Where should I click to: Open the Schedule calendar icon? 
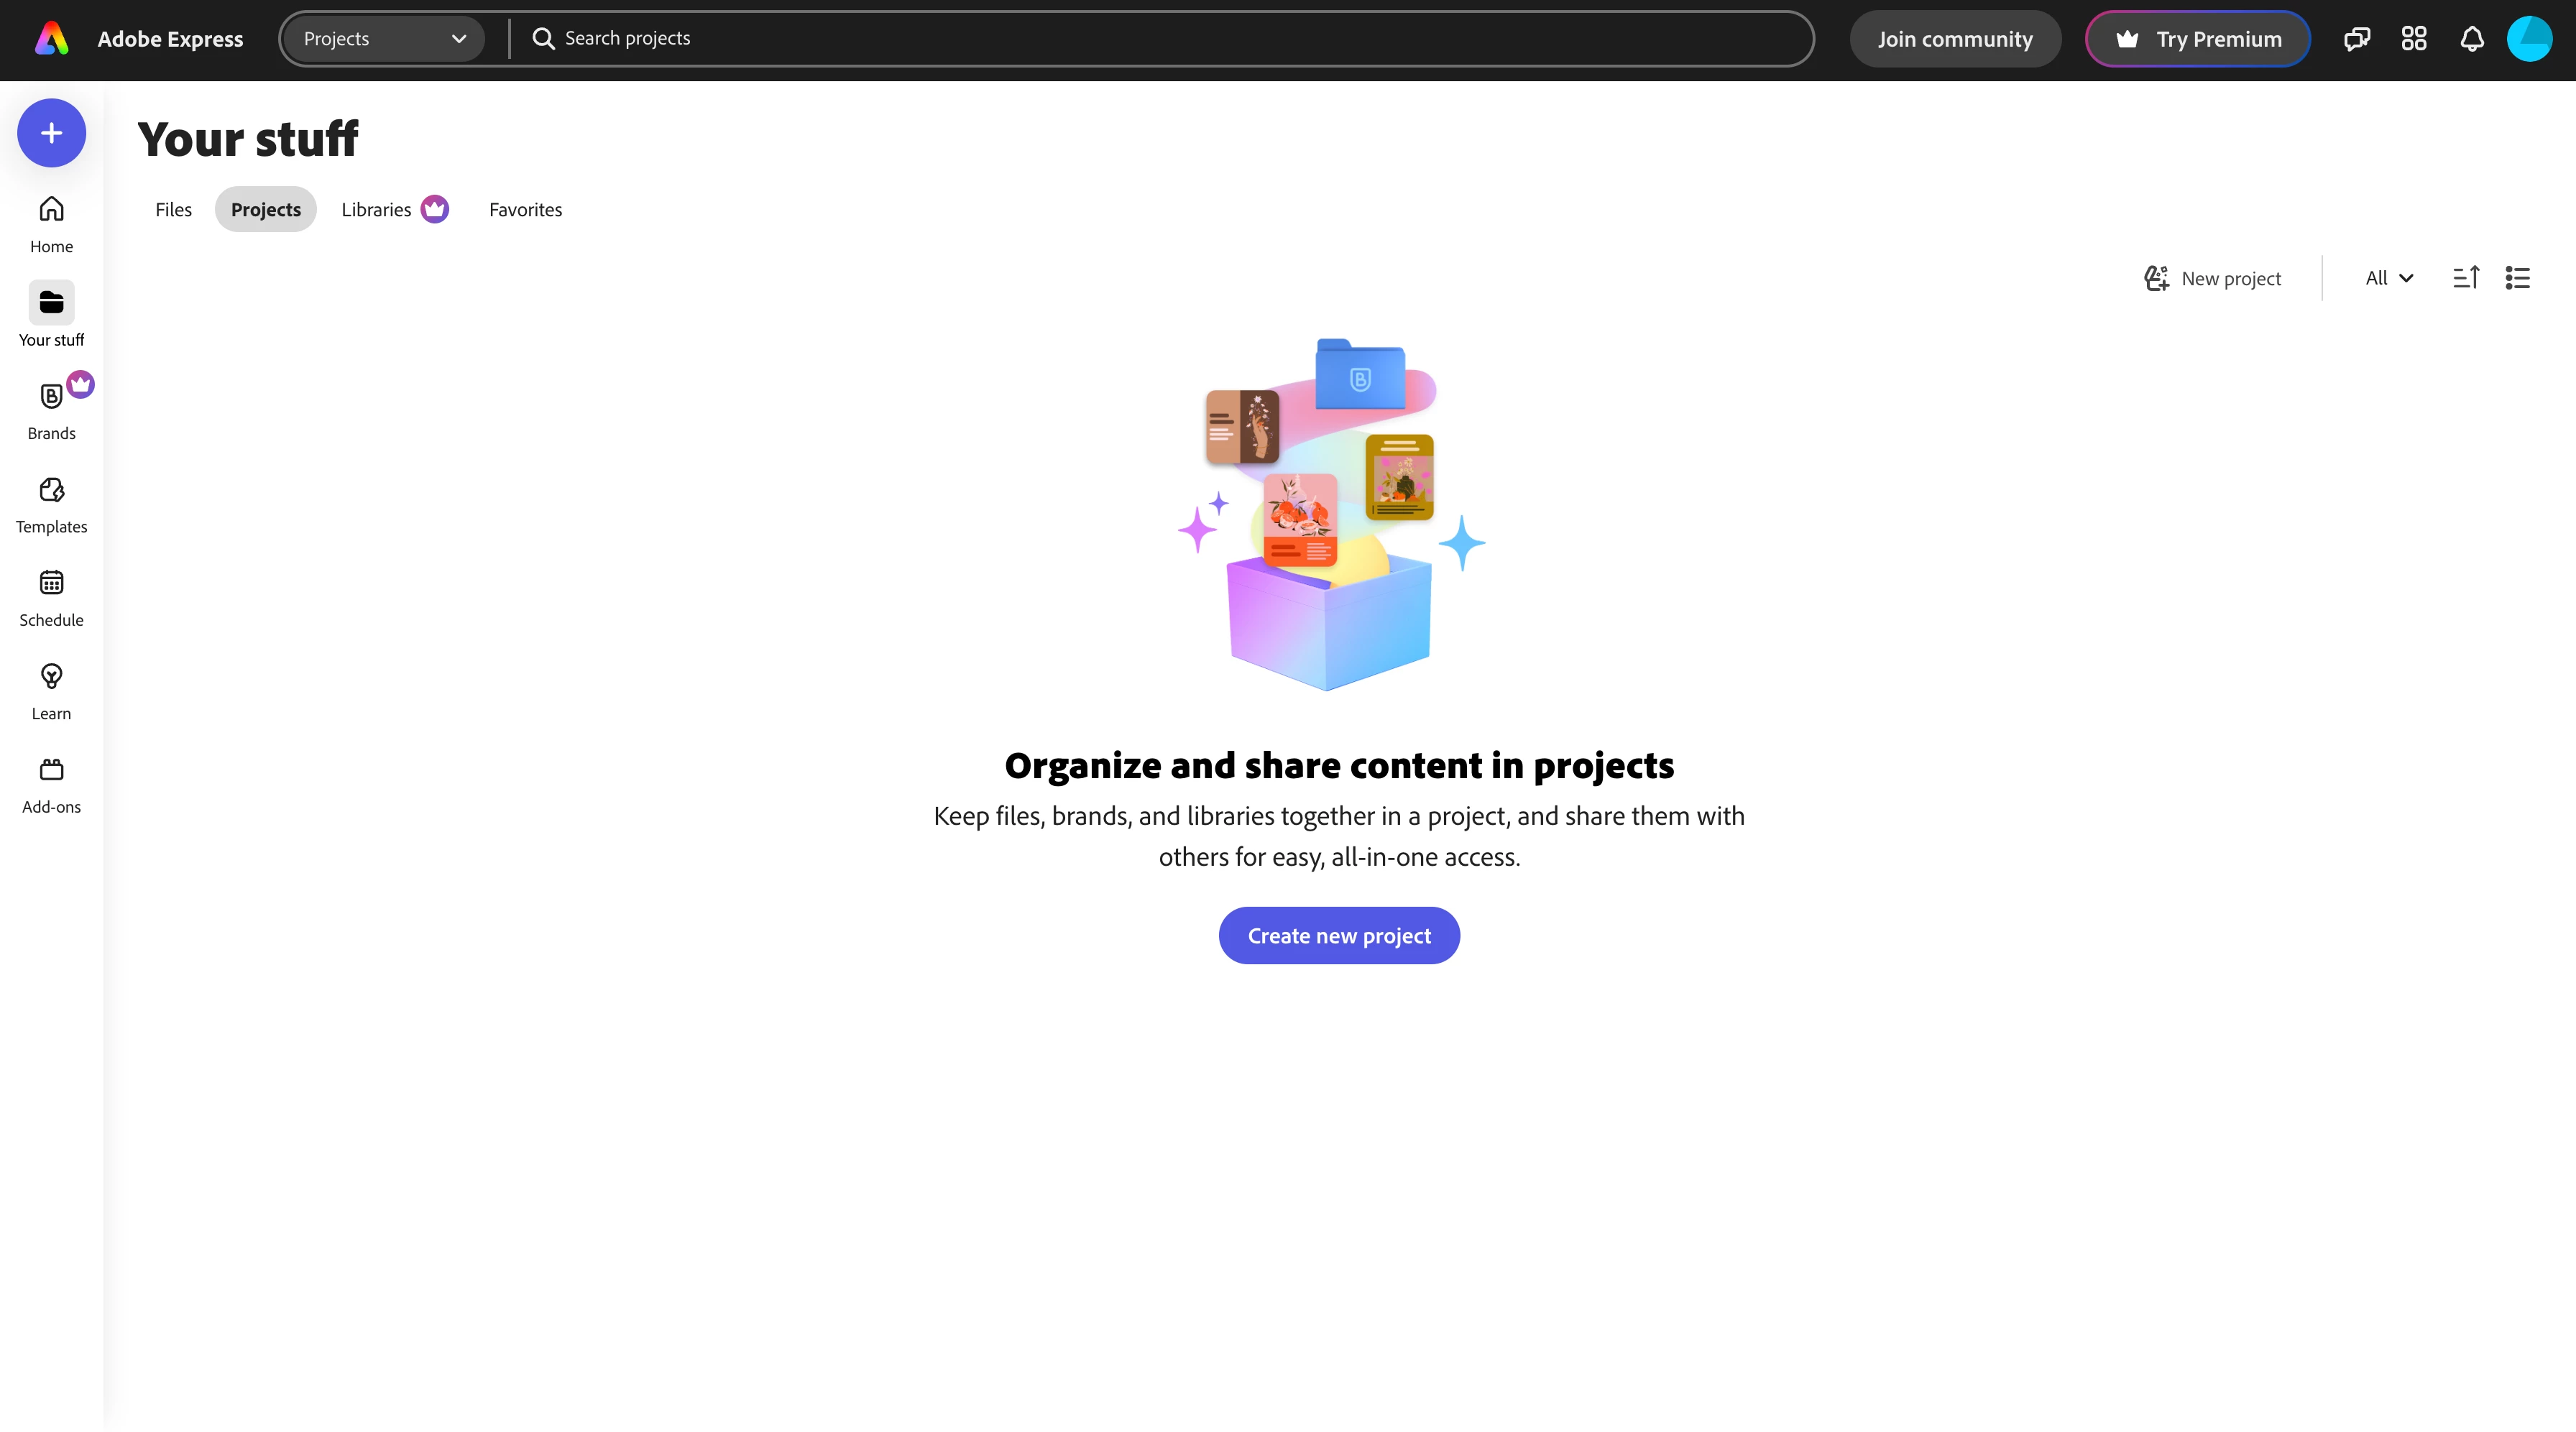click(x=51, y=583)
